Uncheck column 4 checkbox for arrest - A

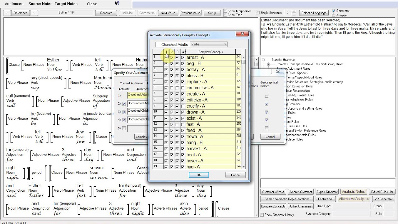coord(183,58)
